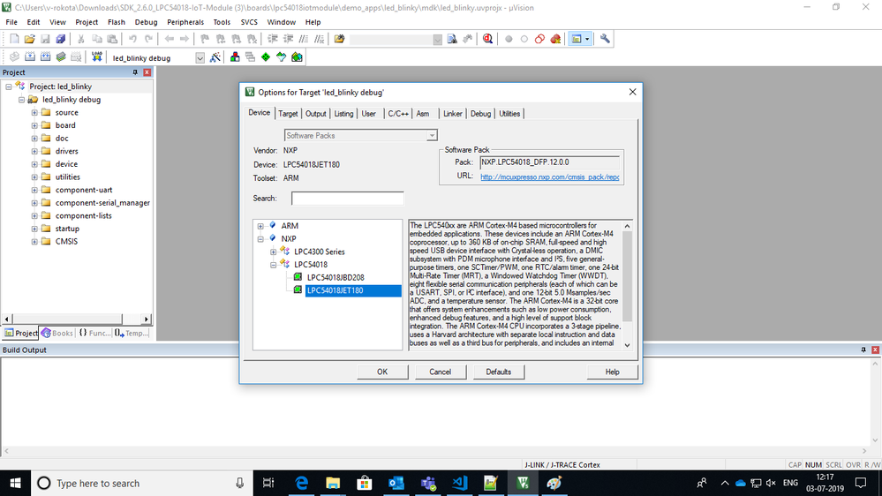Select device LPC54018JBD208
The height and width of the screenshot is (496, 882).
(335, 278)
